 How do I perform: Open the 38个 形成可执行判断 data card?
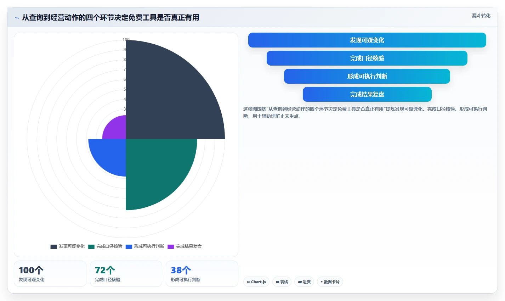coord(202,274)
